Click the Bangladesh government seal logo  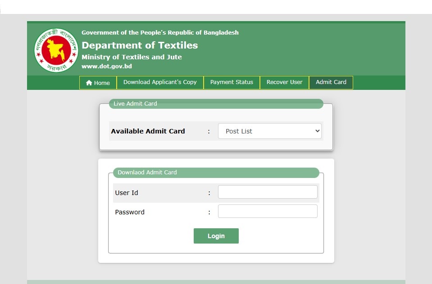tap(56, 50)
